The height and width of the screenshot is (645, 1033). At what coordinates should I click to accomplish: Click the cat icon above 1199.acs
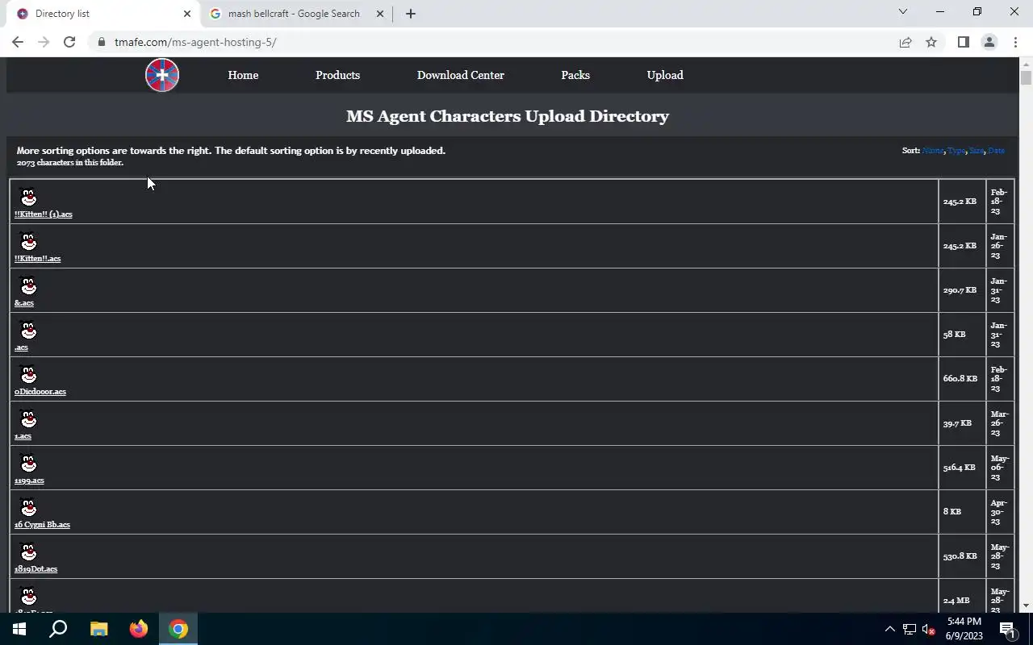[28, 464]
